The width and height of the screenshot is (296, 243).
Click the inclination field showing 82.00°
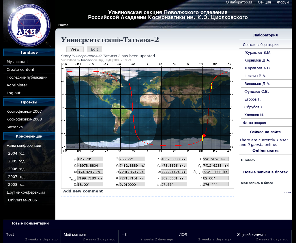216,178
